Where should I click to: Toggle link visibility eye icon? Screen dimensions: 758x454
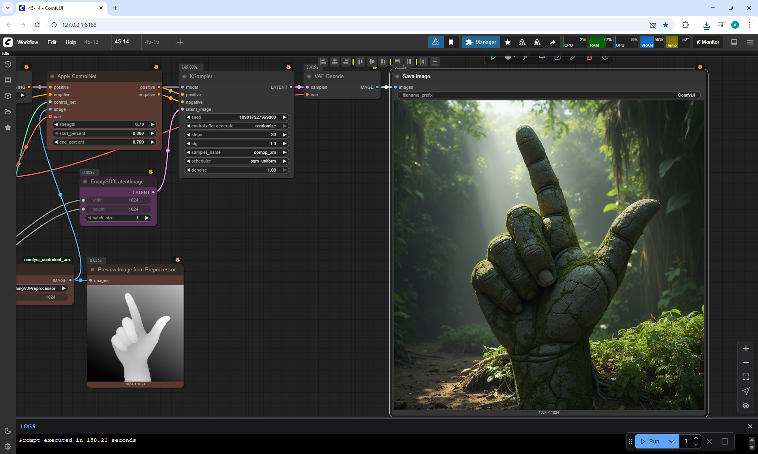click(745, 406)
